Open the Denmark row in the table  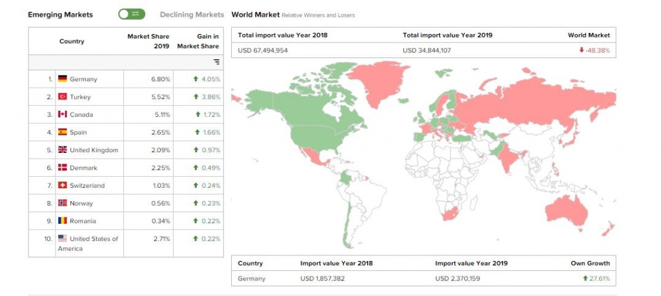[x=126, y=168]
